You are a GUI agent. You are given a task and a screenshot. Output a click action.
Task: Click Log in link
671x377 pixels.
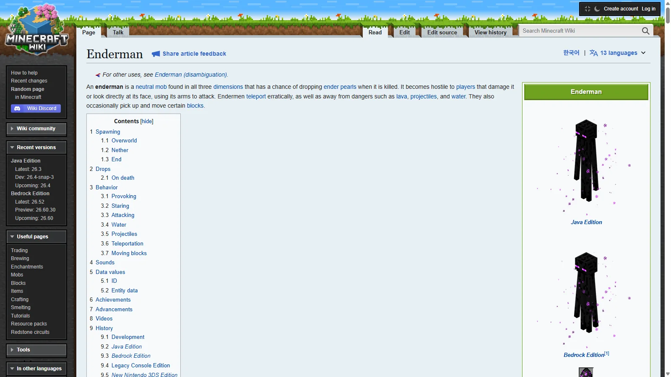(648, 9)
